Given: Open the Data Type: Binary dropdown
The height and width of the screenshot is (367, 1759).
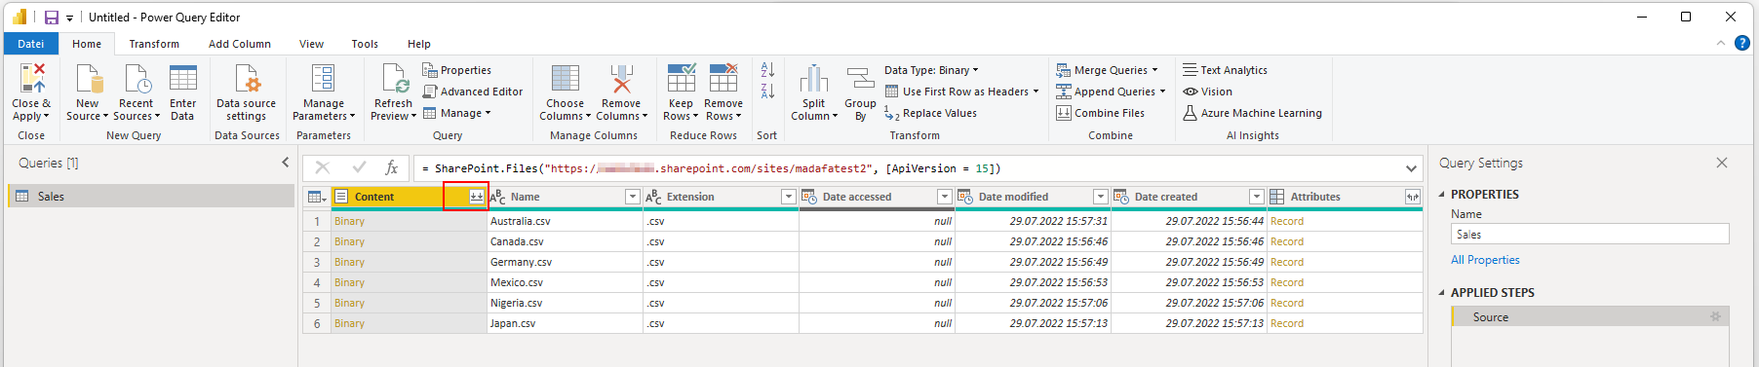Looking at the screenshot, I should (931, 70).
